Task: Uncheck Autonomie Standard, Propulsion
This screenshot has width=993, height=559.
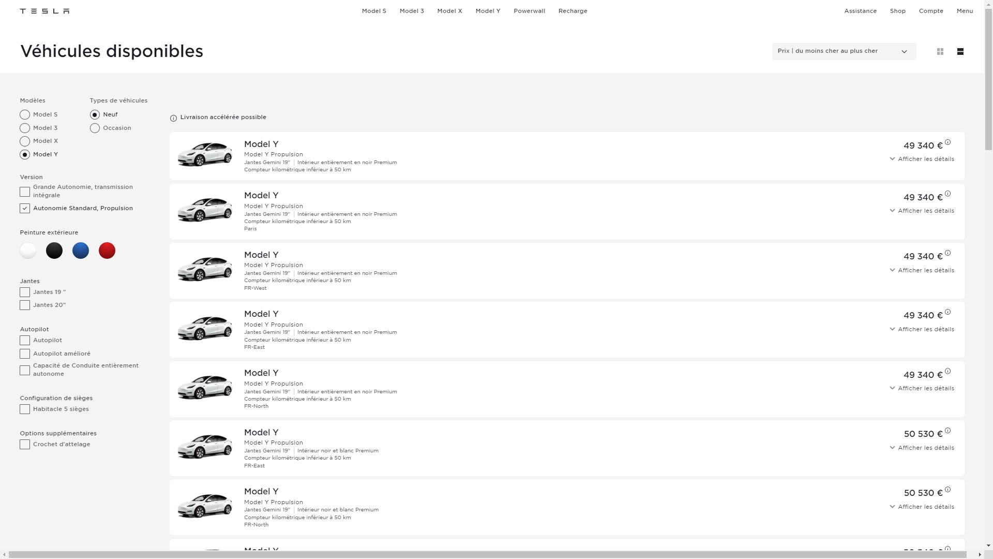Action: (25, 209)
